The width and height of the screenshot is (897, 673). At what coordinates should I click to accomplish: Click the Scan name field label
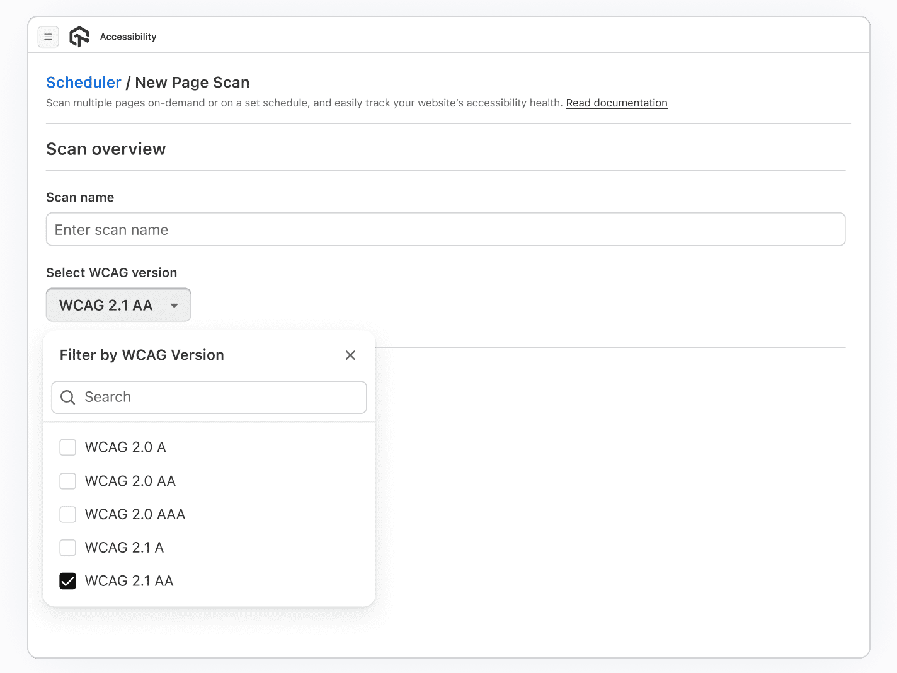click(80, 198)
